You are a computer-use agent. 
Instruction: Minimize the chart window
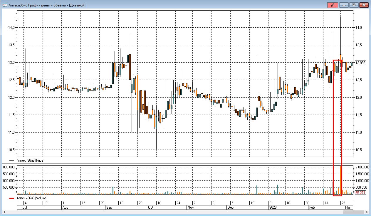344,5
